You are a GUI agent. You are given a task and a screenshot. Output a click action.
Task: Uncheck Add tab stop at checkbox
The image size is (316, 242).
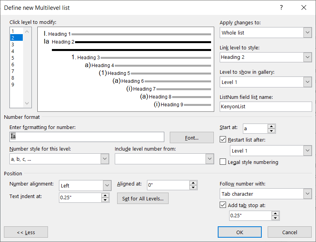tap(223, 205)
